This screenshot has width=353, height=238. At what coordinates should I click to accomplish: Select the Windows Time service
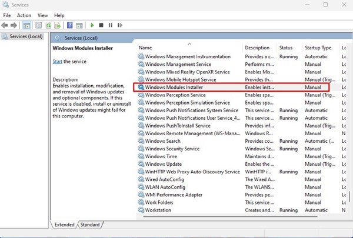click(x=241, y=156)
